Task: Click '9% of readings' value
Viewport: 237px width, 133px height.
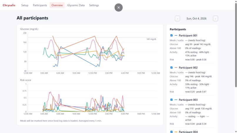Action: click(x=193, y=80)
